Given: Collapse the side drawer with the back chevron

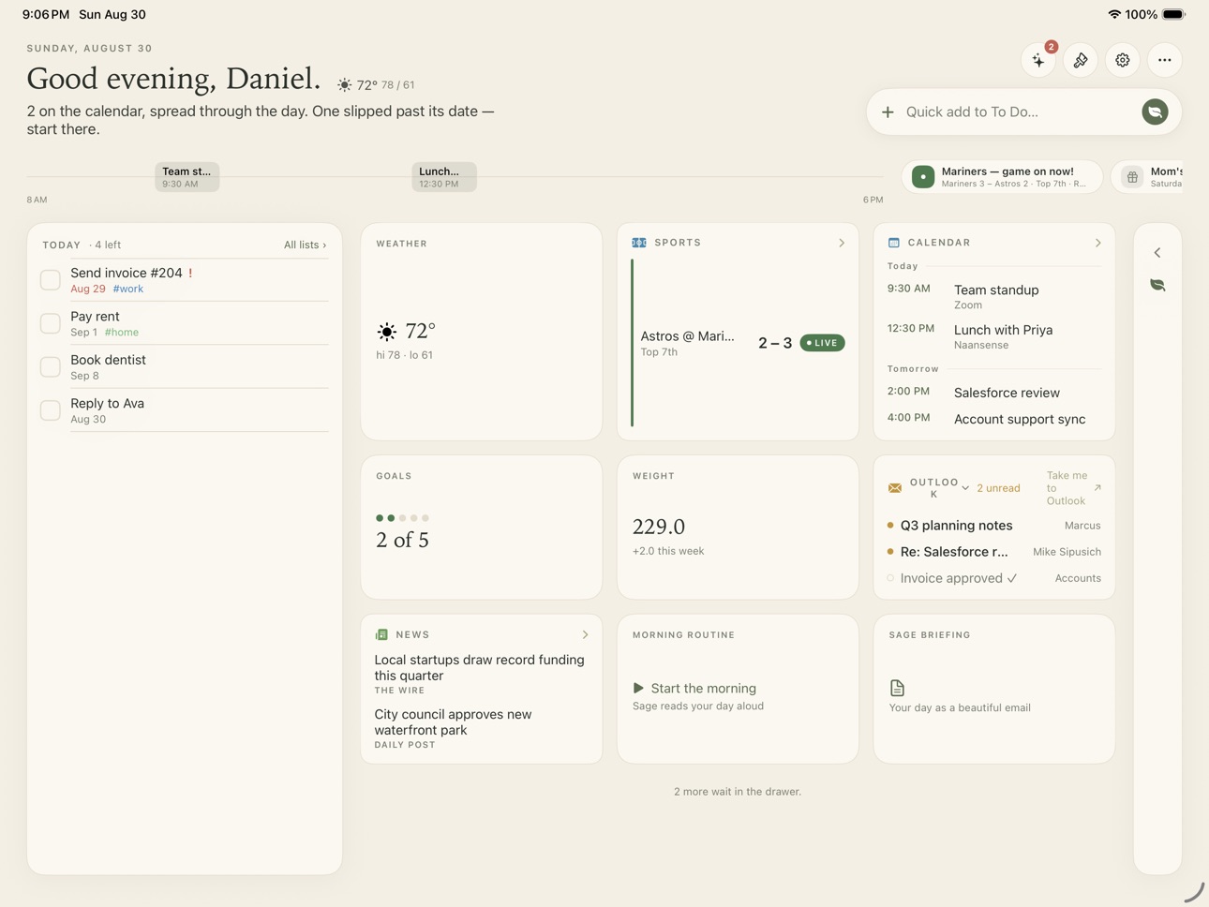Looking at the screenshot, I should (1157, 253).
